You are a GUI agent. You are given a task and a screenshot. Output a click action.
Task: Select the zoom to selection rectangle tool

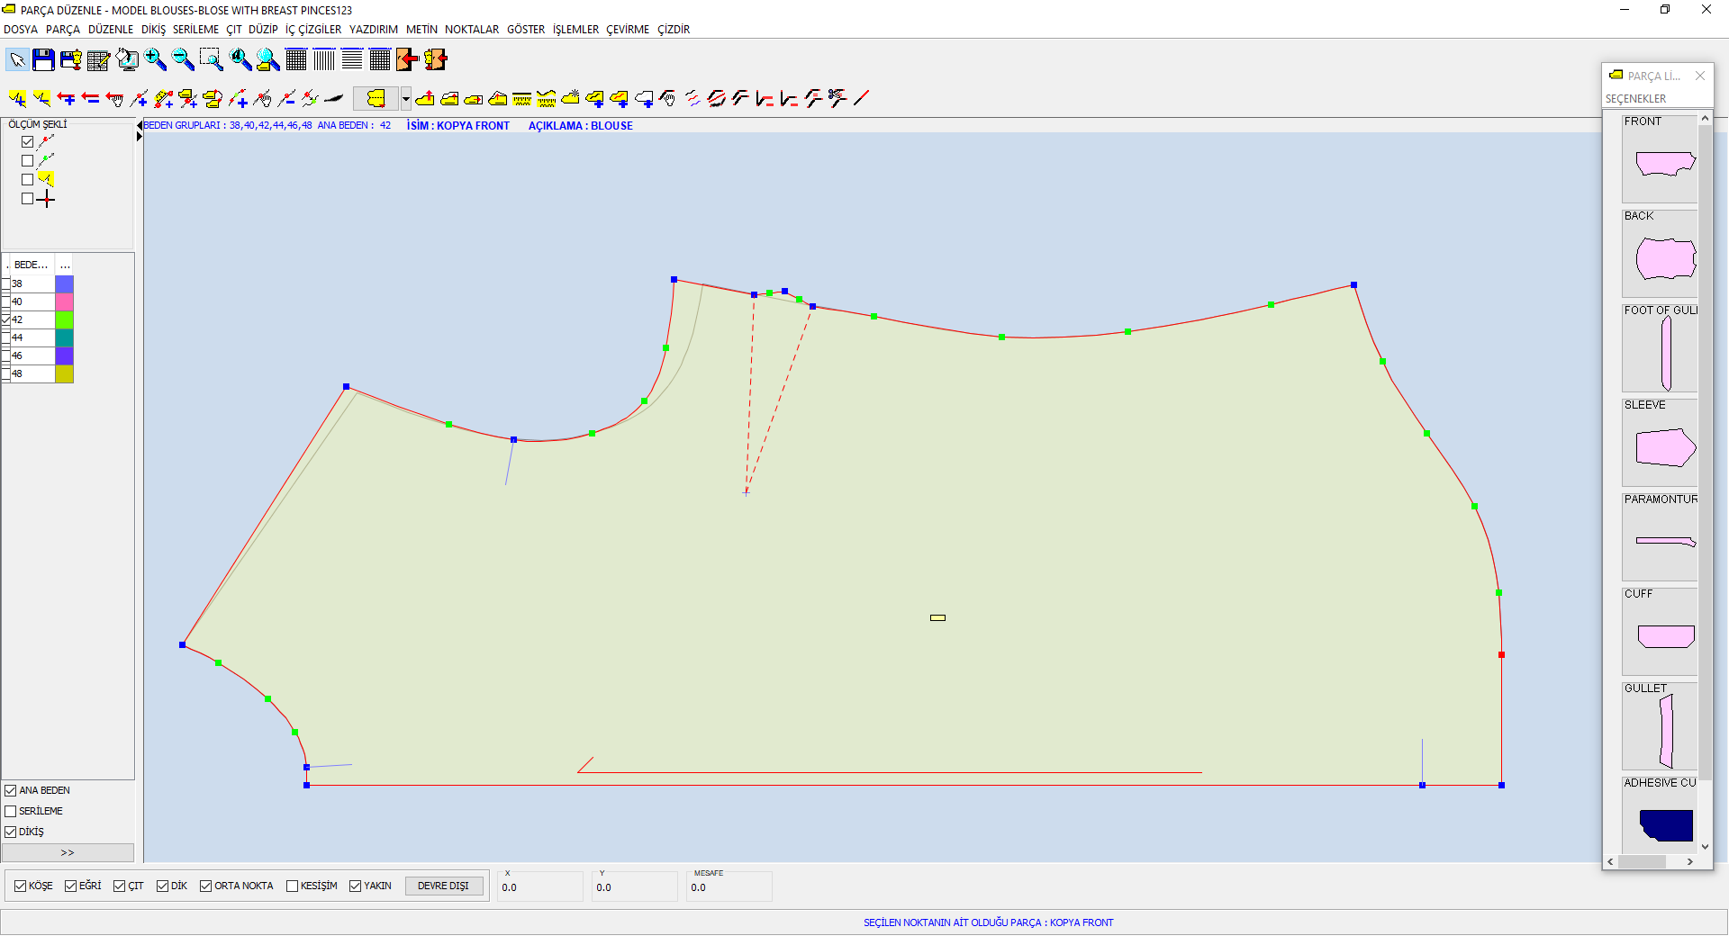[211, 60]
